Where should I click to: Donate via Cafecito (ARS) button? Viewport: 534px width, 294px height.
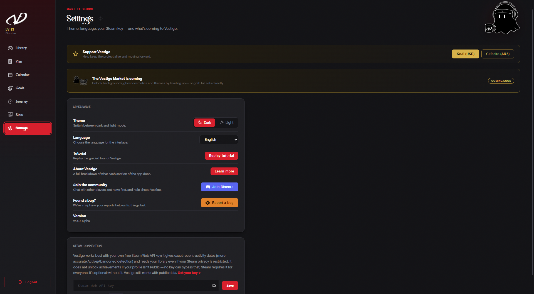[498, 54]
